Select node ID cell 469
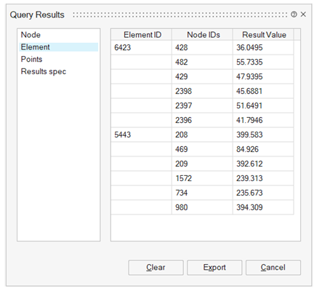Image resolution: width=322 pixels, height=296 pixels. pyautogui.click(x=202, y=149)
